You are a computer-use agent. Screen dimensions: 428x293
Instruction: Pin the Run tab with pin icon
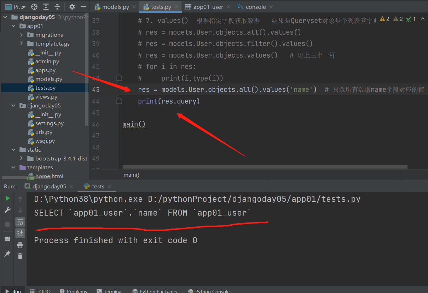point(7,254)
